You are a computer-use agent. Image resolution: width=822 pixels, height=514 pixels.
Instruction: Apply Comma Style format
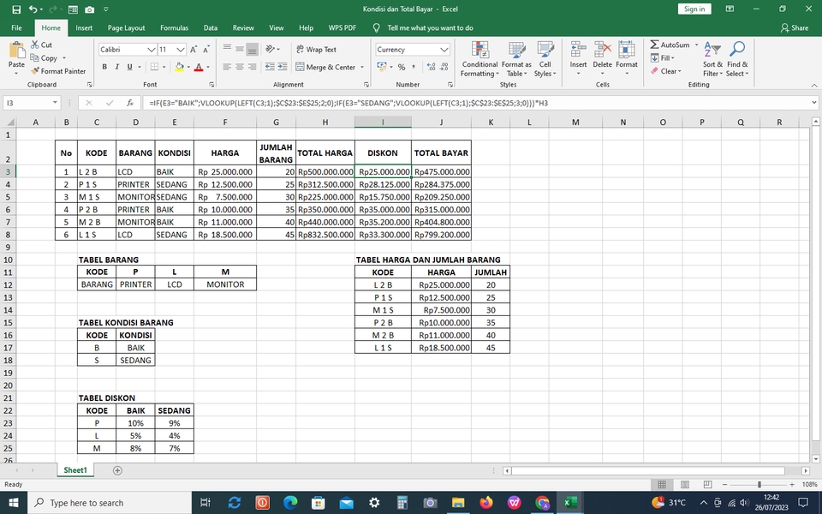414,67
